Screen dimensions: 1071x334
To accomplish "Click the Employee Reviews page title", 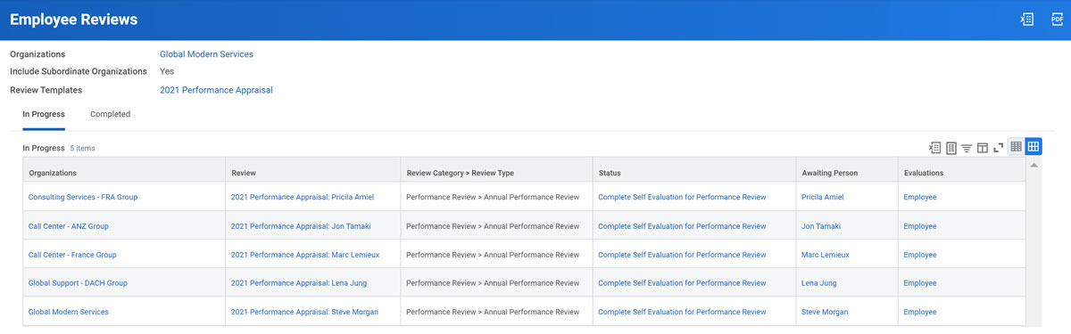I will pos(74,19).
